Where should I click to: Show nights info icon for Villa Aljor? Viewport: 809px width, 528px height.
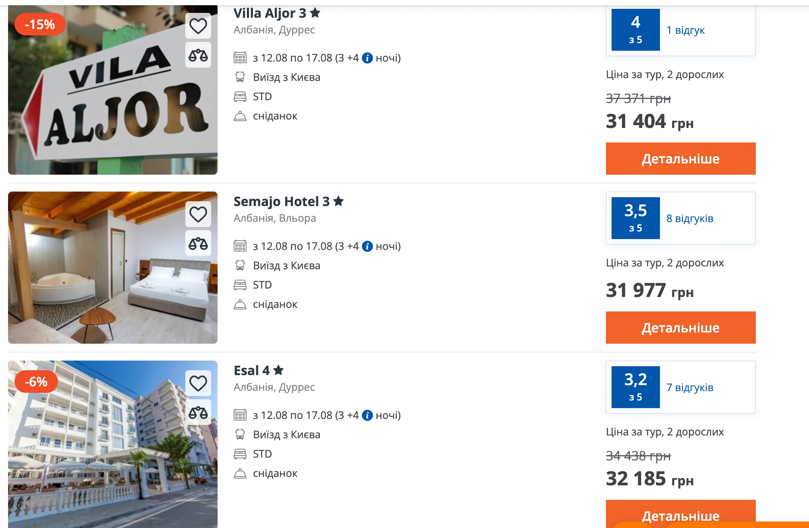(x=367, y=58)
